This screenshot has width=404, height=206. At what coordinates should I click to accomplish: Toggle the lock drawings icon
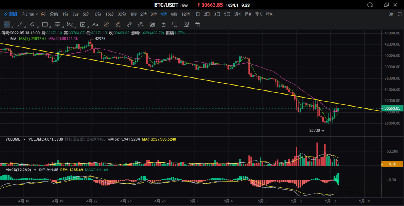pyautogui.click(x=163, y=25)
